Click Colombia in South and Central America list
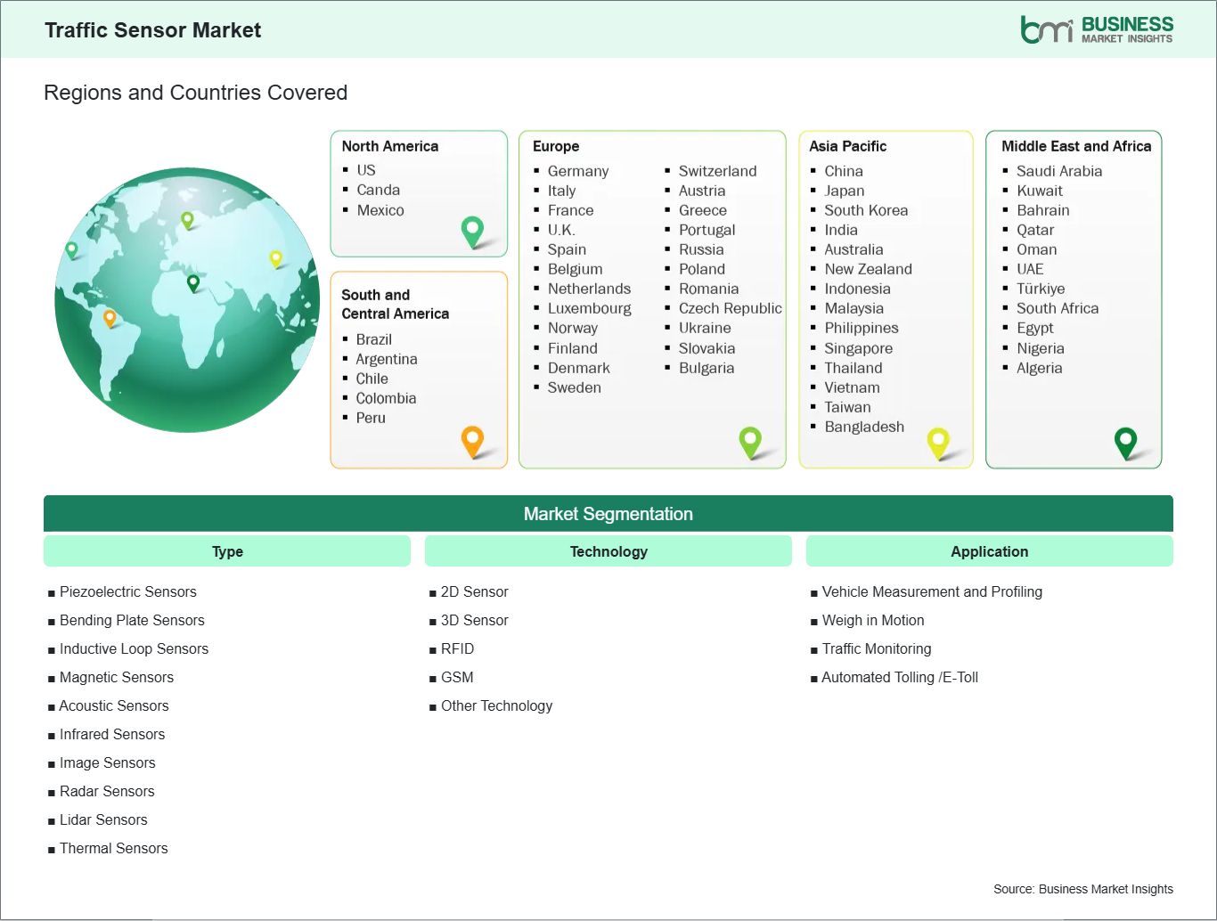This screenshot has width=1217, height=921. click(386, 398)
